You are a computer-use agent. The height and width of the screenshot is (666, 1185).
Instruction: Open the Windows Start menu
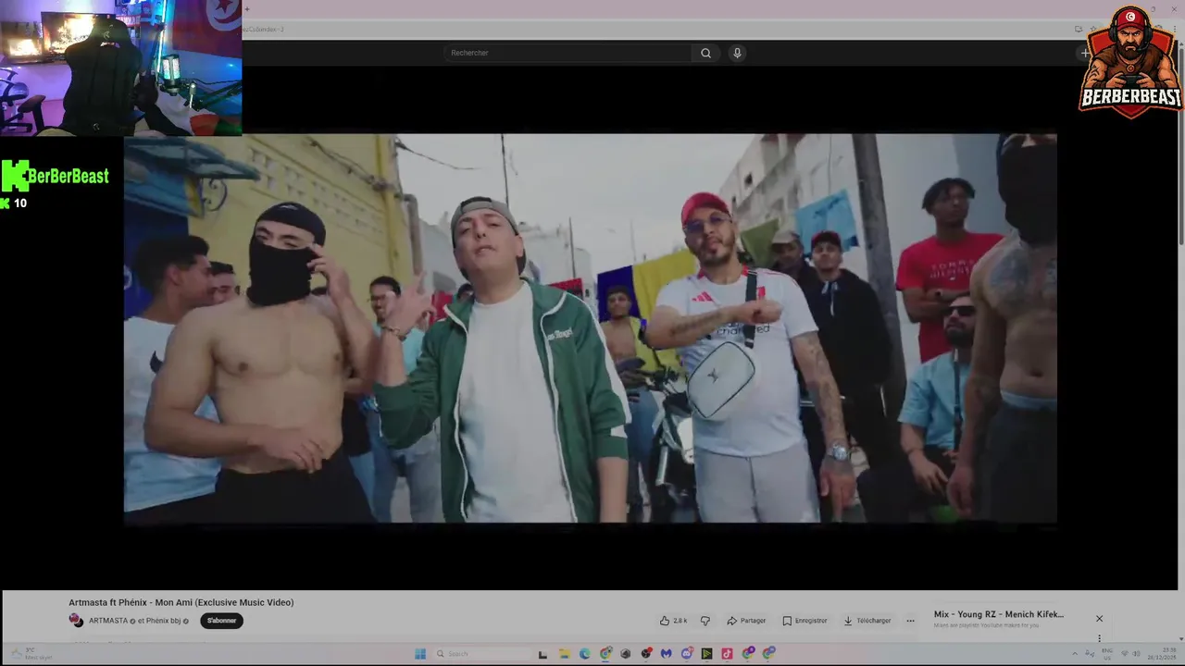[x=420, y=654]
